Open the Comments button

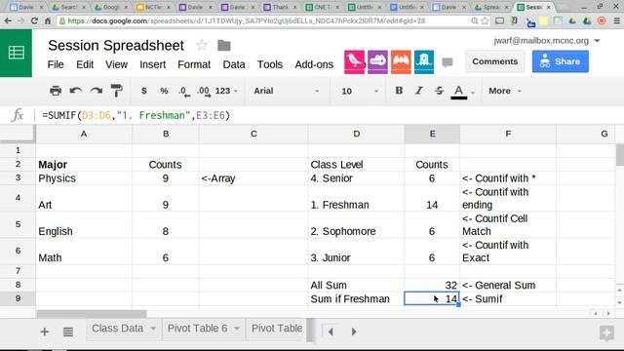494,61
